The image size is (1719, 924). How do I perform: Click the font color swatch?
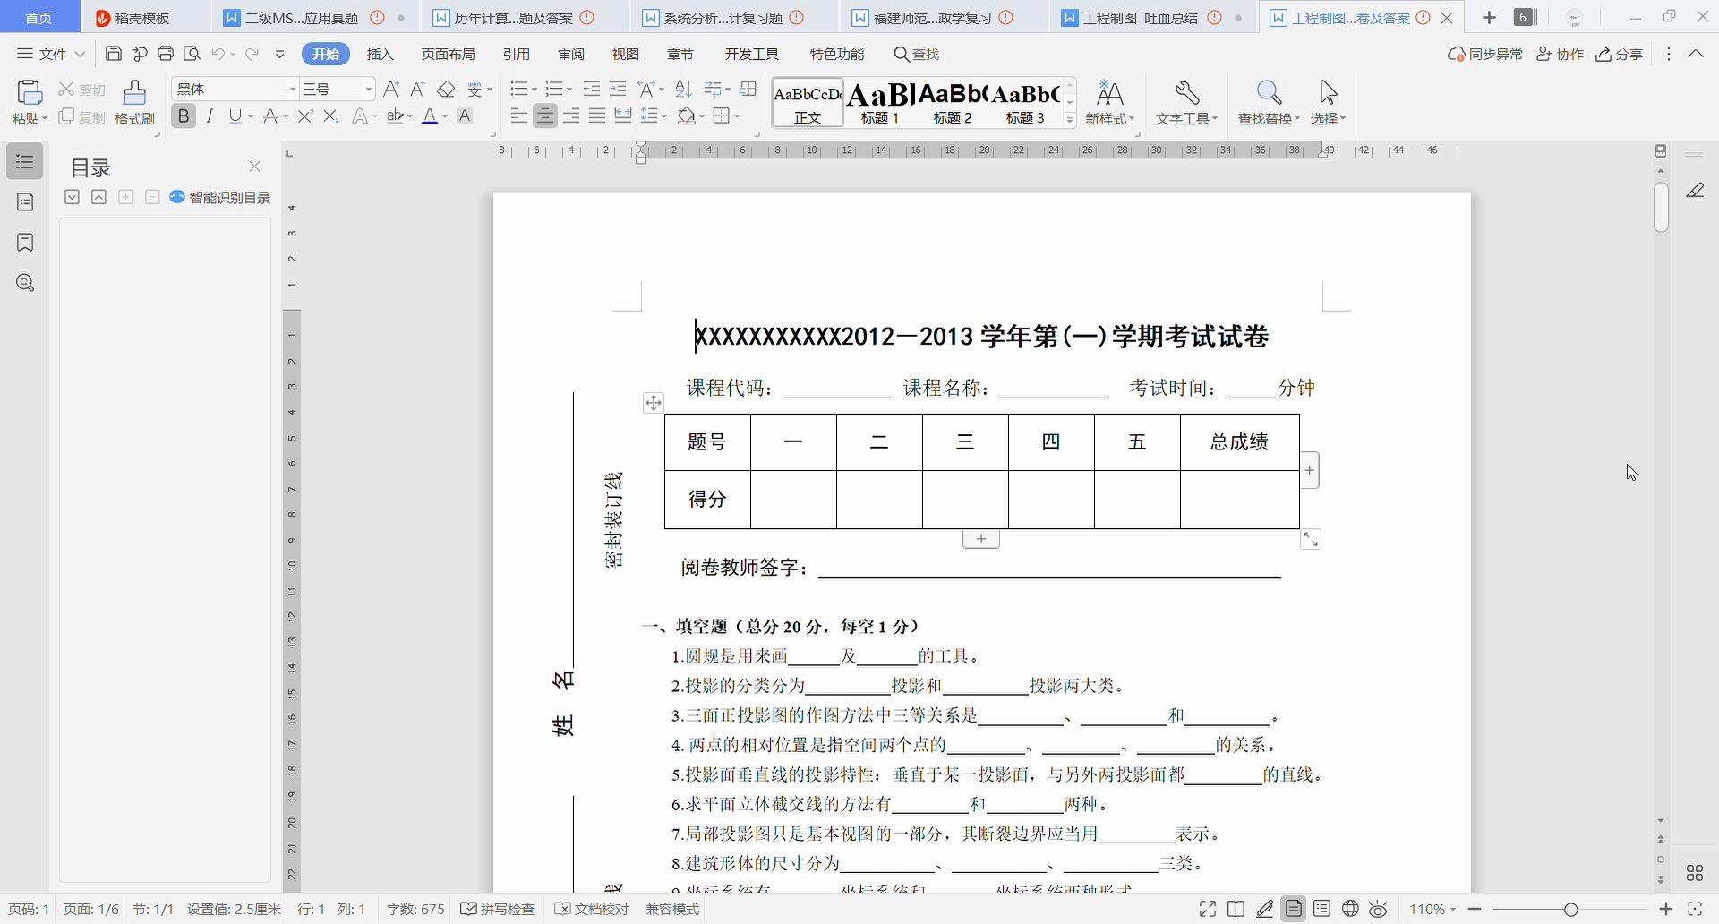tap(431, 116)
